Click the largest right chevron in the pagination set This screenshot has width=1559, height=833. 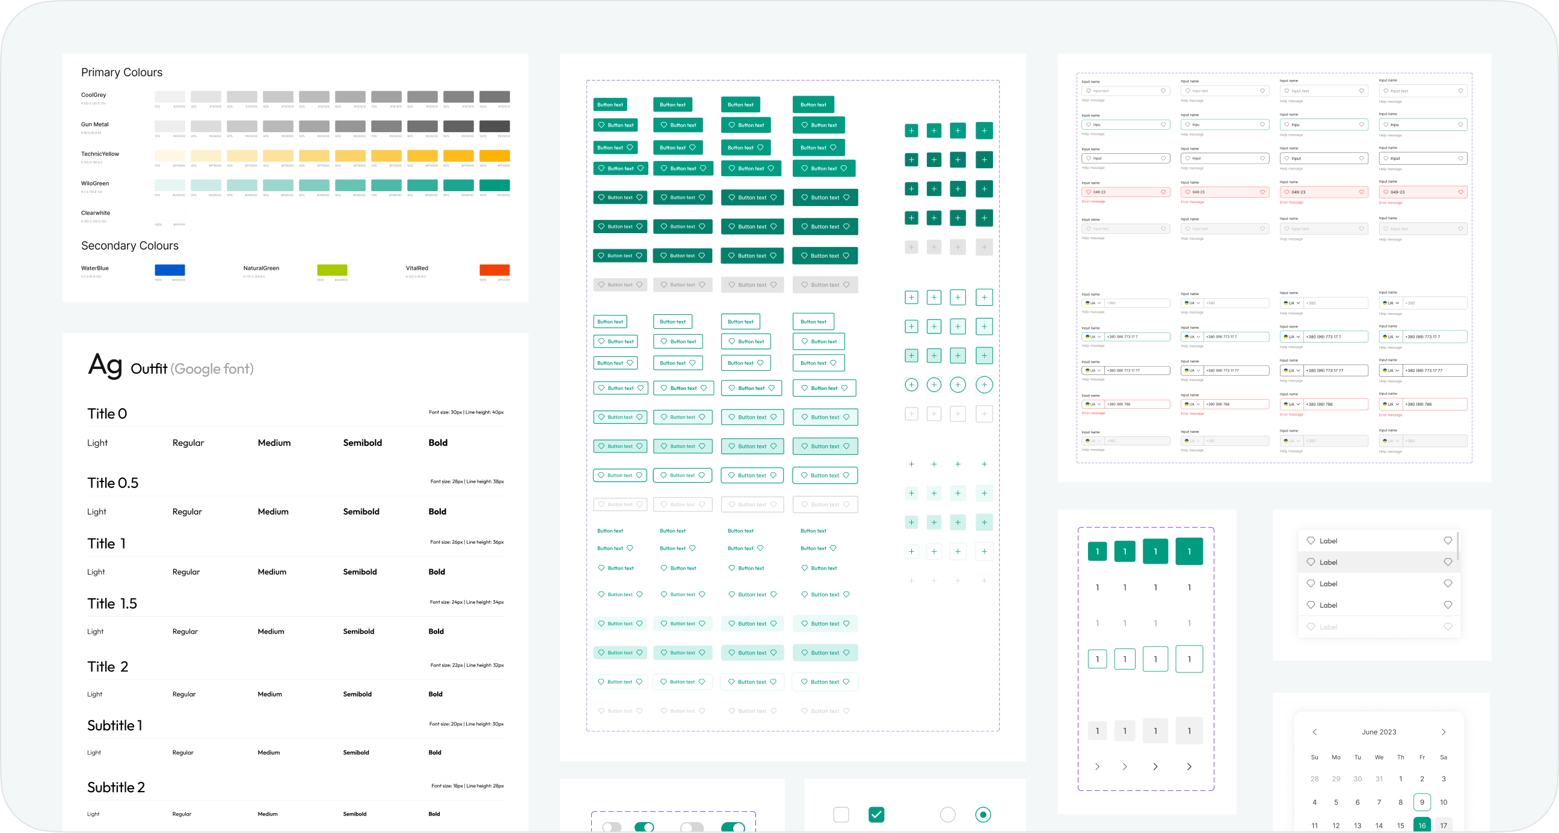tap(1188, 766)
